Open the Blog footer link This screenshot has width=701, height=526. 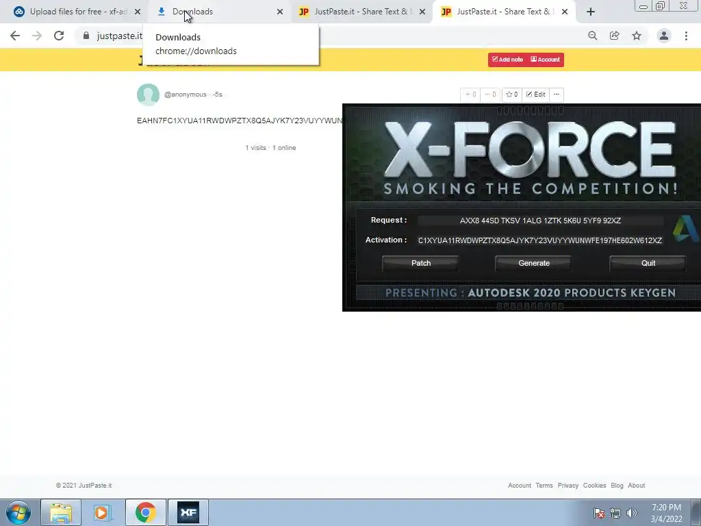[x=617, y=486]
